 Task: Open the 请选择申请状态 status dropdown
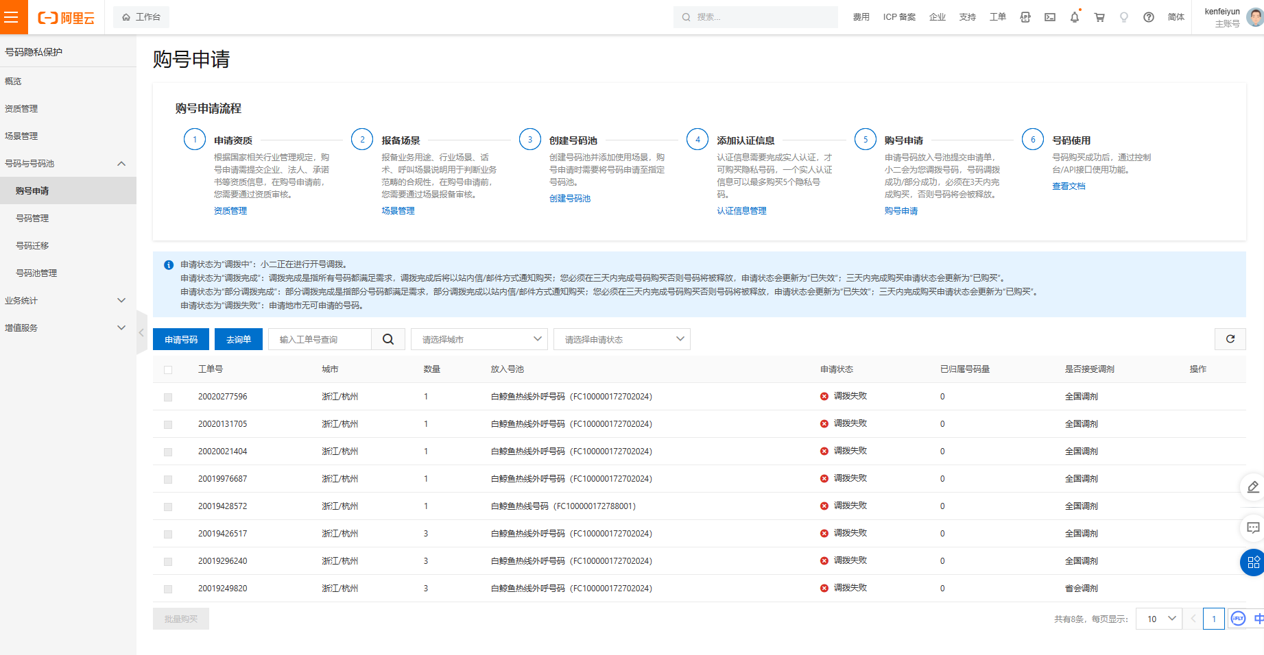621,339
